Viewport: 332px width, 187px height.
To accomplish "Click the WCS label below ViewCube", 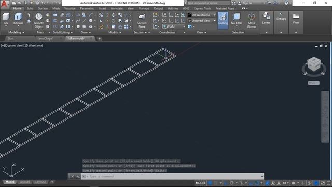I will (313, 83).
